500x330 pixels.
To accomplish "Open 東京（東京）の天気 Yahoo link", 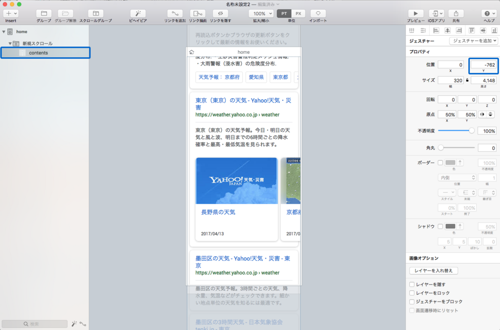I will tap(243, 104).
